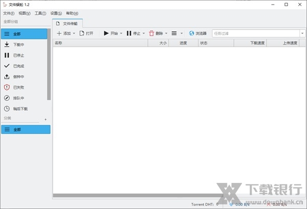Click the 添加 (Add) plus button
307x209 pixels.
[63, 33]
